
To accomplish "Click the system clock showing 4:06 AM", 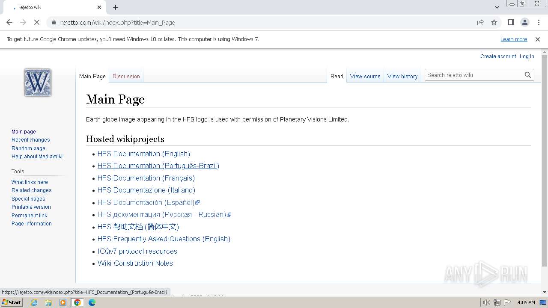I will 526,302.
